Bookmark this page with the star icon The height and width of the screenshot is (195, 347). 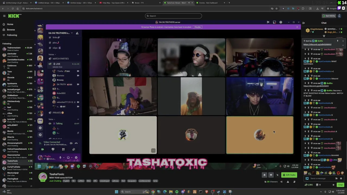[276, 8]
